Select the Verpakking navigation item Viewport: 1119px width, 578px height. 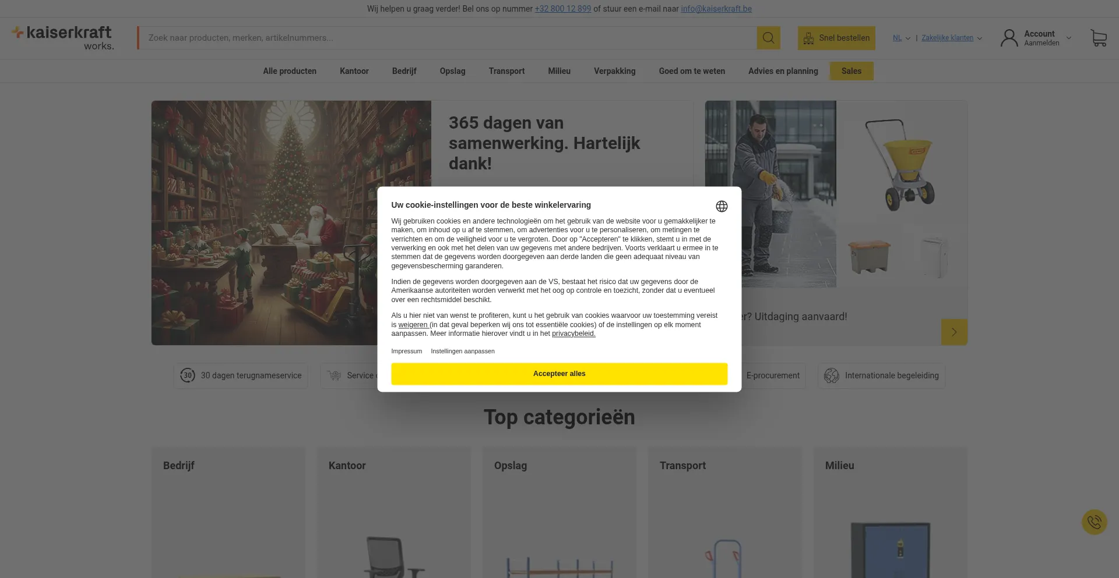614,71
